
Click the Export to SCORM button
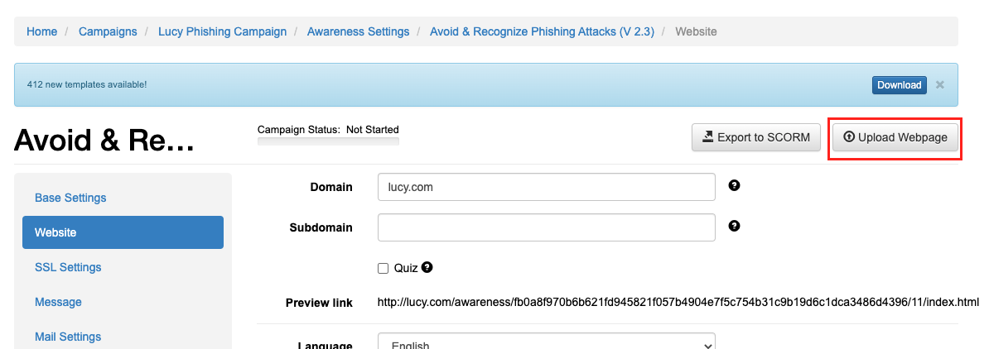[755, 137]
